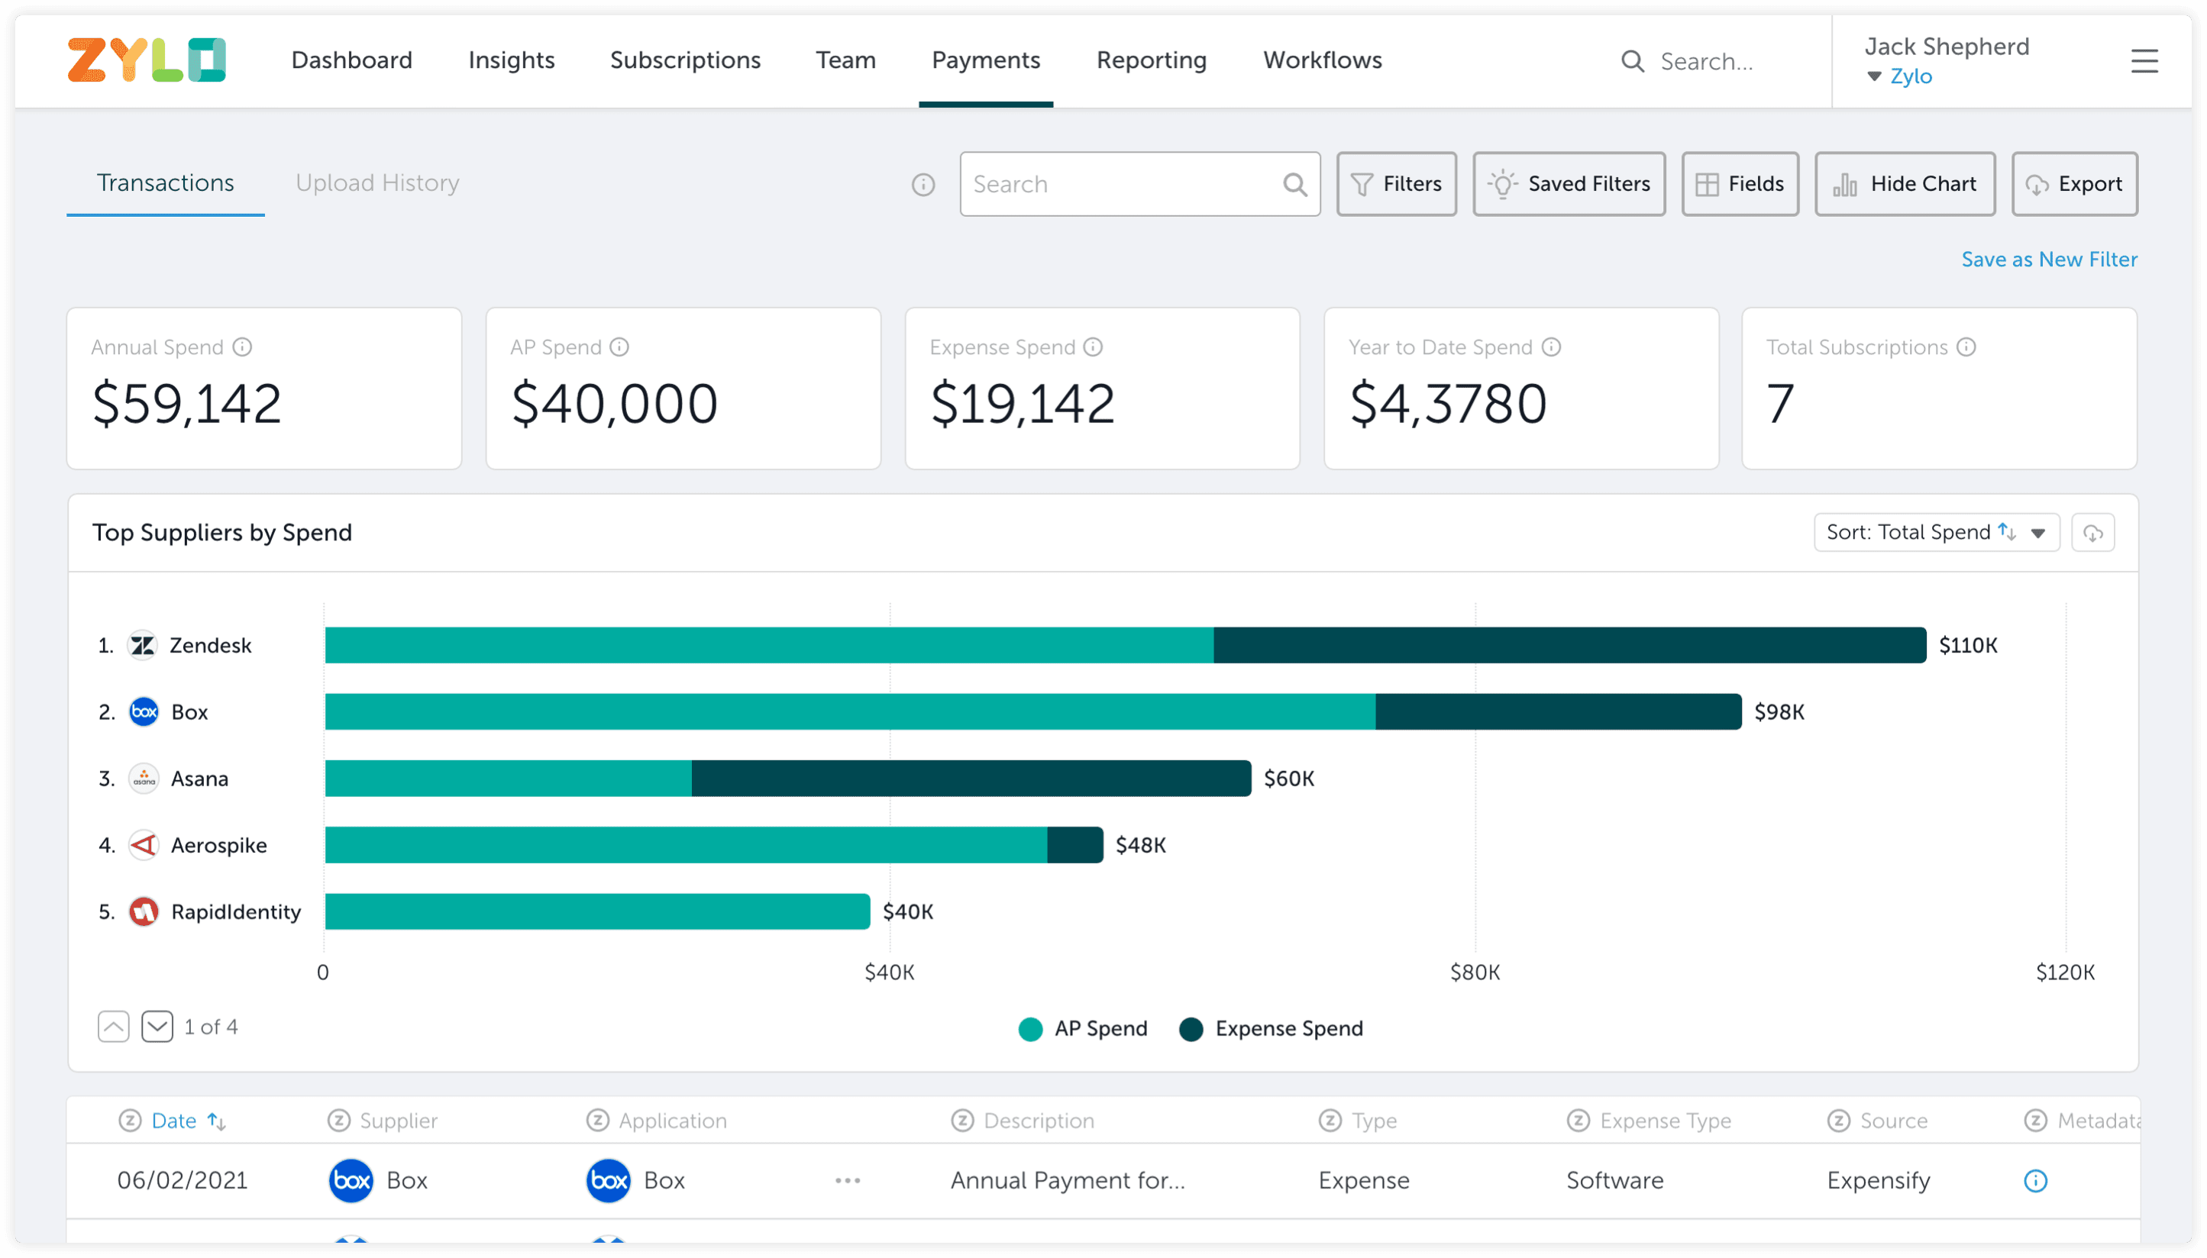
Task: Click the chart download icon
Action: pos(2092,533)
